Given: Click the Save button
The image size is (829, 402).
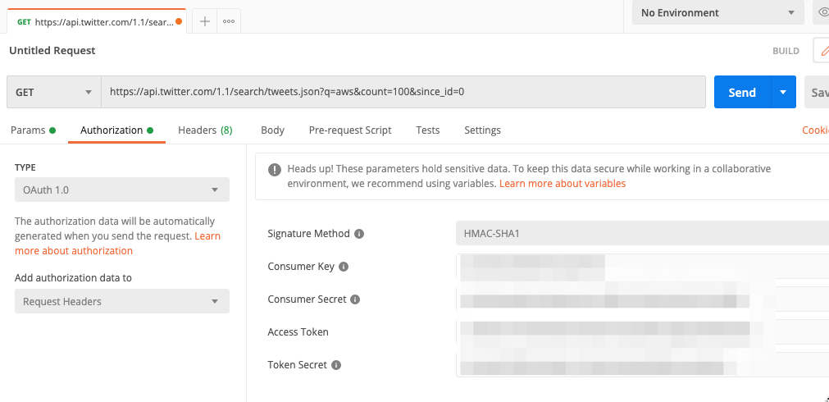Looking at the screenshot, I should pyautogui.click(x=817, y=92).
